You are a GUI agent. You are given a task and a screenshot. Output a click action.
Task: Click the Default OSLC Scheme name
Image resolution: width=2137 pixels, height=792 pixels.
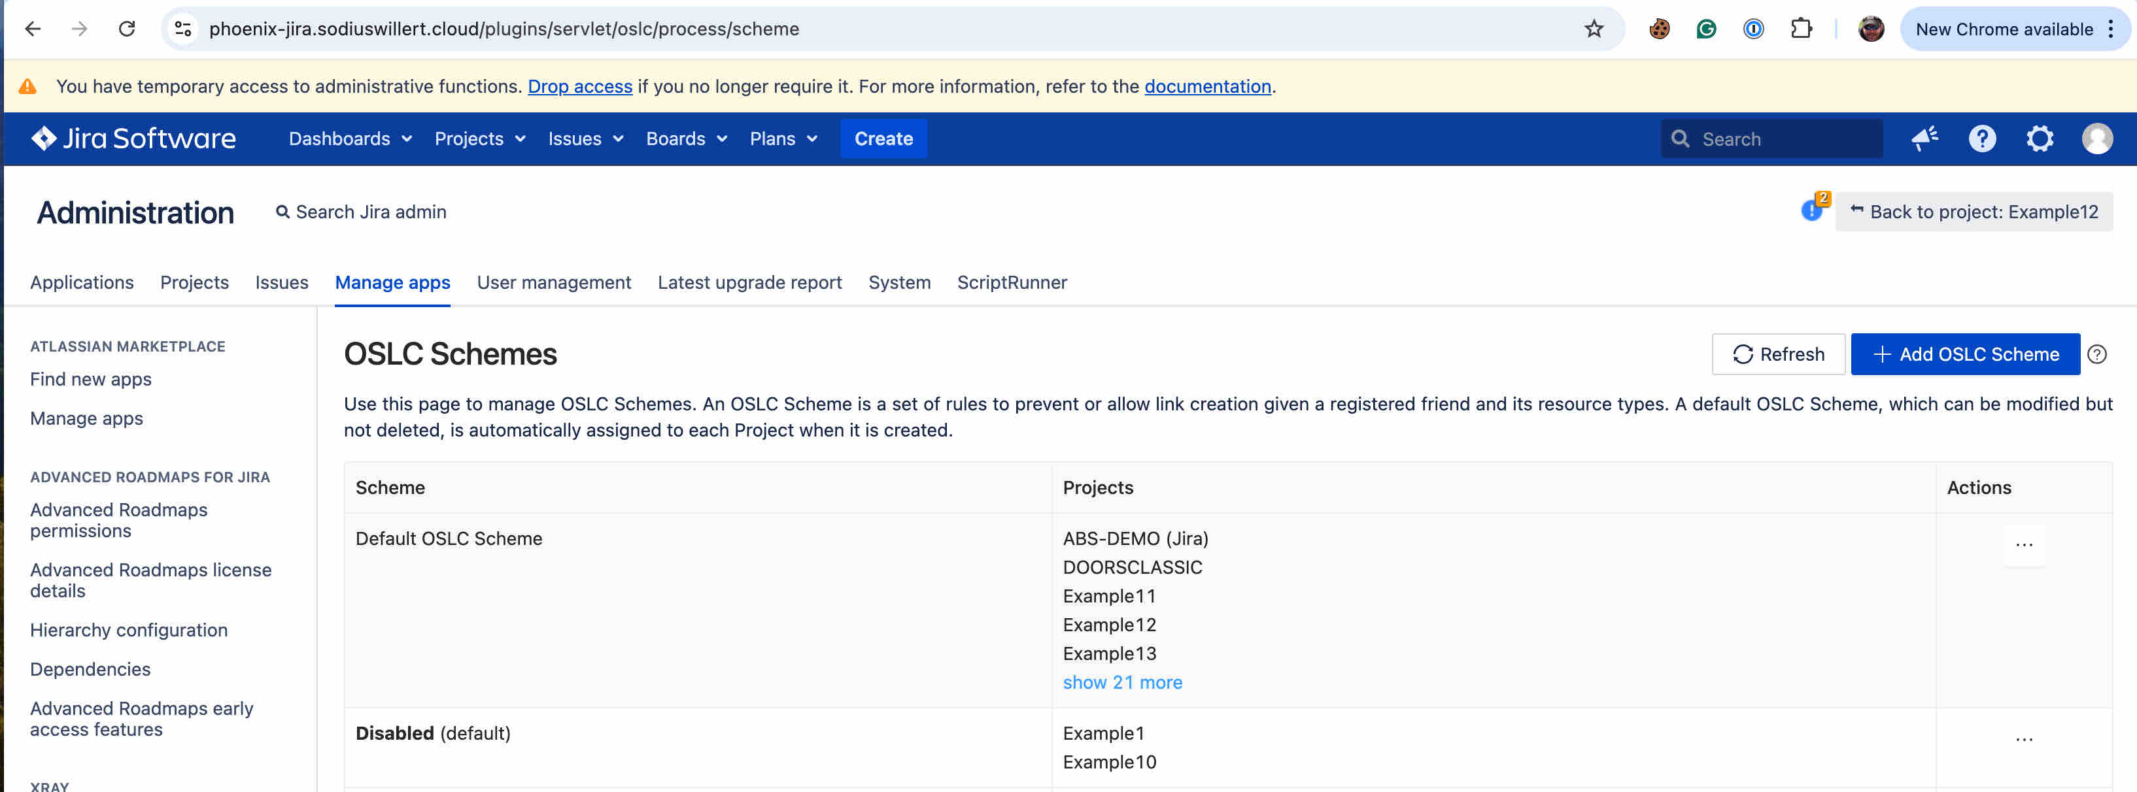coord(449,538)
